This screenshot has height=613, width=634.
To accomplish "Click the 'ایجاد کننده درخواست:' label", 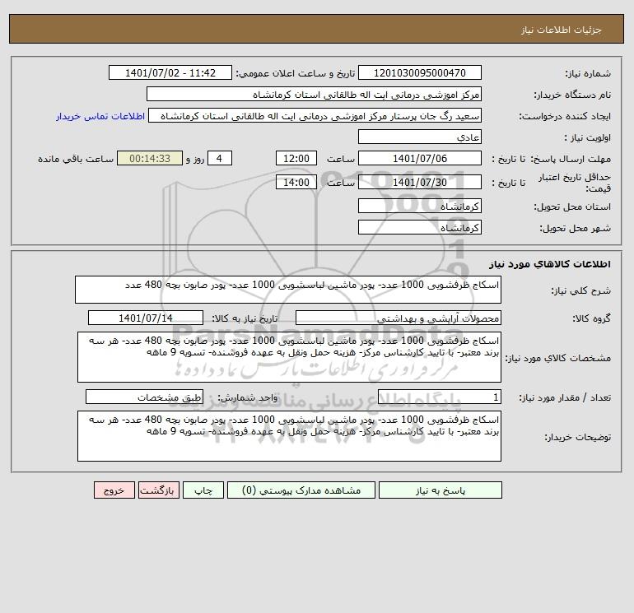I will pyautogui.click(x=565, y=116).
